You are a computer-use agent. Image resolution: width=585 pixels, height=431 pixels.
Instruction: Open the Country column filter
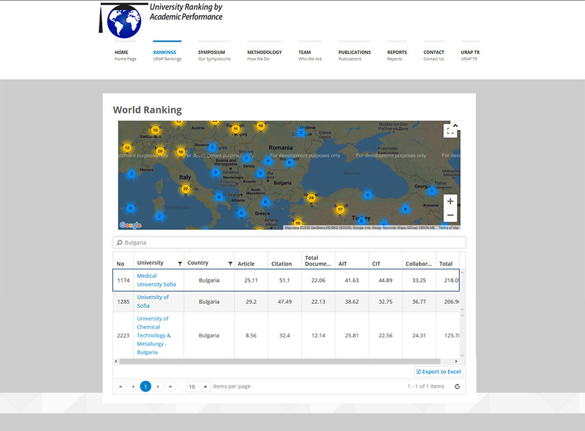click(x=230, y=264)
